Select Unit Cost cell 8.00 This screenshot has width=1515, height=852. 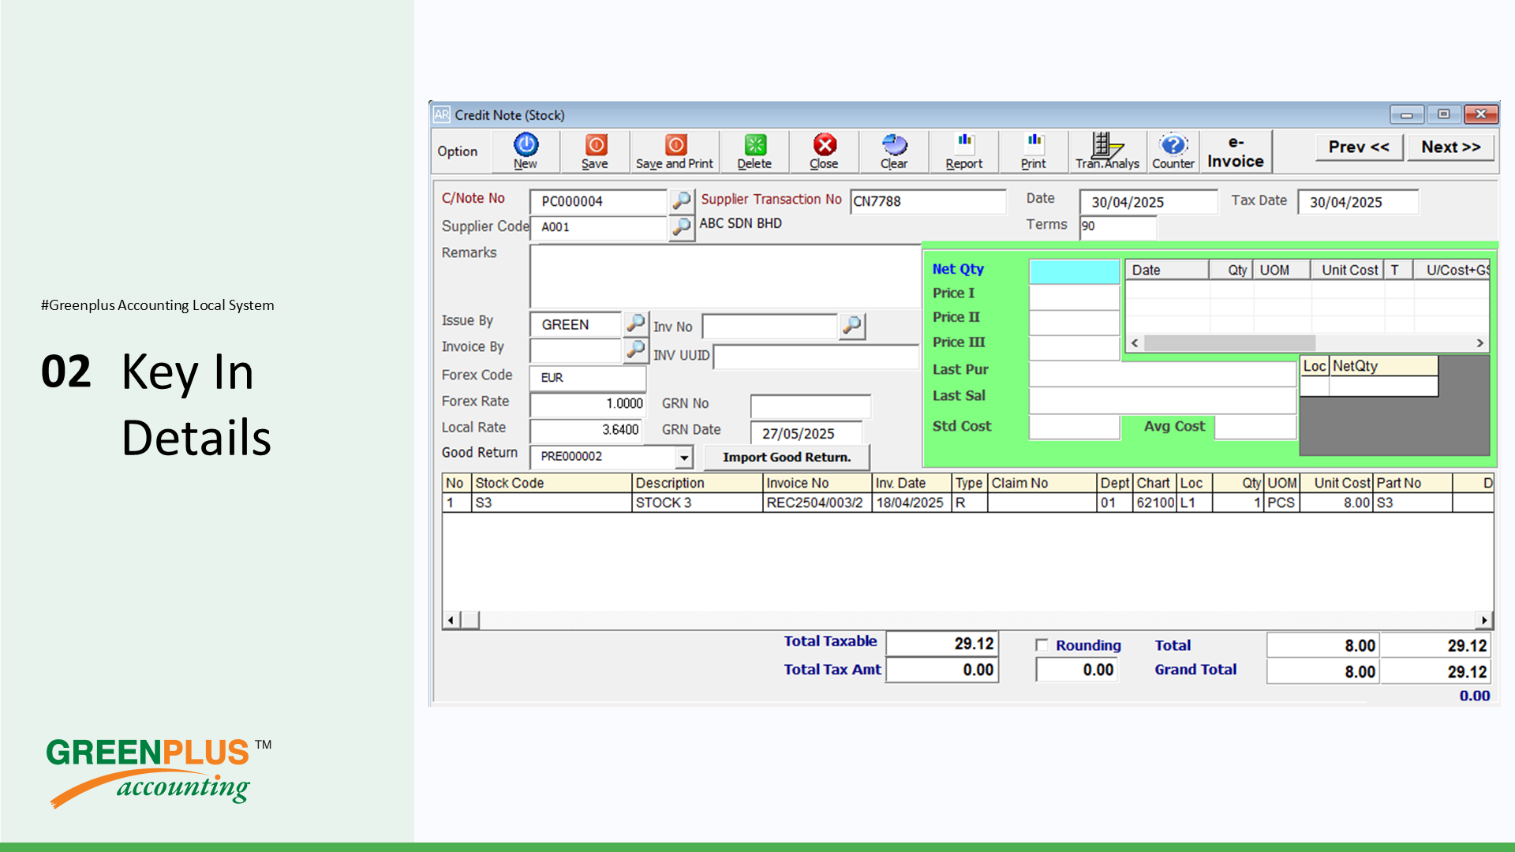1337,503
